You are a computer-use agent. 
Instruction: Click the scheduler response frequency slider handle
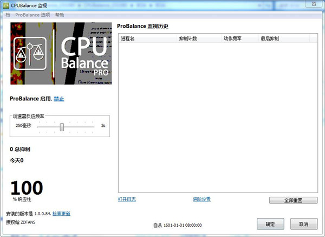click(x=62, y=126)
